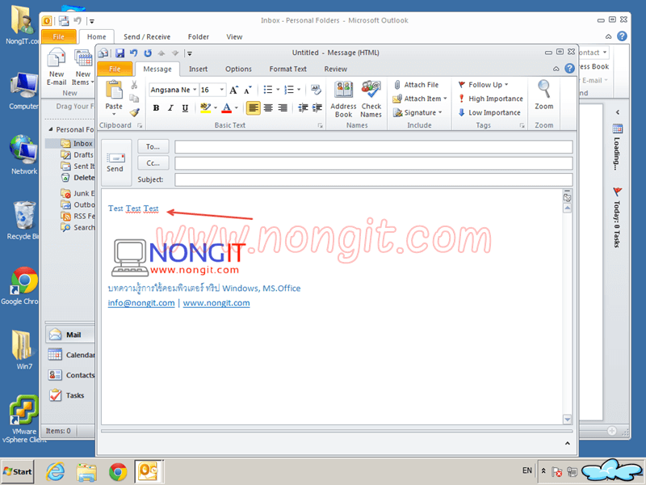Apply the yellow text highlight color
The height and width of the screenshot is (485, 646).
206,108
